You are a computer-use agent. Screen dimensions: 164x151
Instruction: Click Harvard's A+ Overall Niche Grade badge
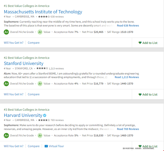pyautogui.click(x=6, y=135)
